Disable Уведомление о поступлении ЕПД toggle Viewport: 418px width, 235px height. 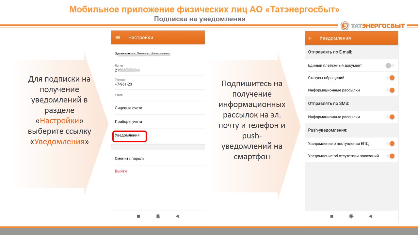(390, 144)
